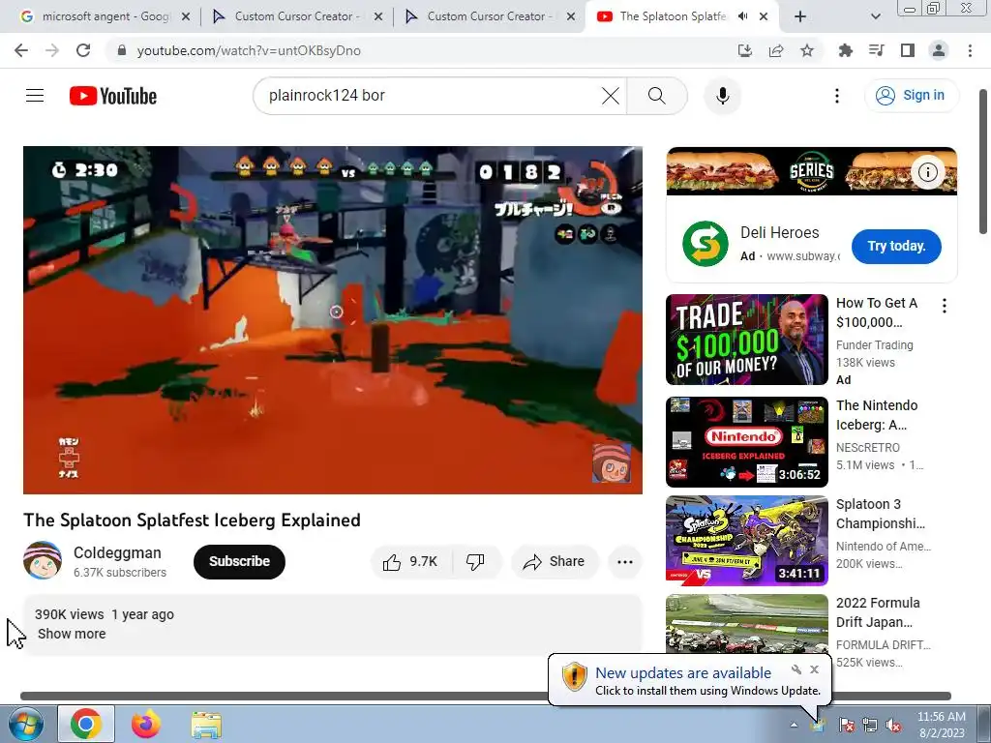This screenshot has height=743, width=991.
Task: Click the flag action center tray icon
Action: pyautogui.click(x=846, y=725)
